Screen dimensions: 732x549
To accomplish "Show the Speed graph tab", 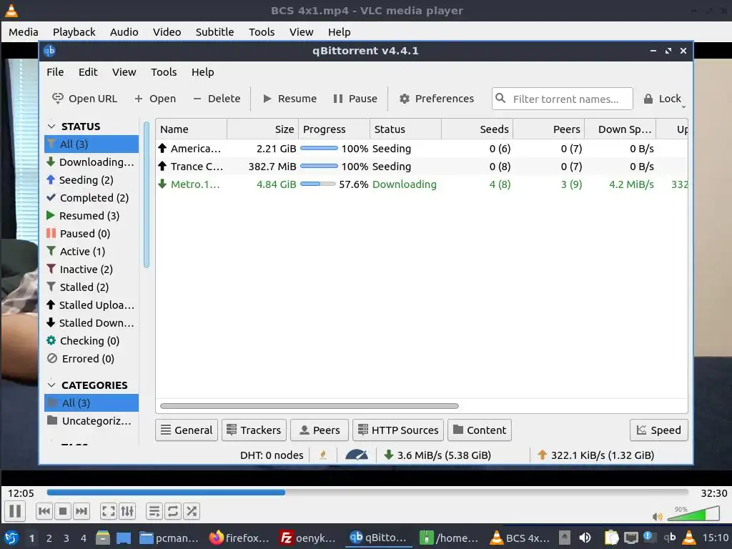I will click(x=658, y=430).
